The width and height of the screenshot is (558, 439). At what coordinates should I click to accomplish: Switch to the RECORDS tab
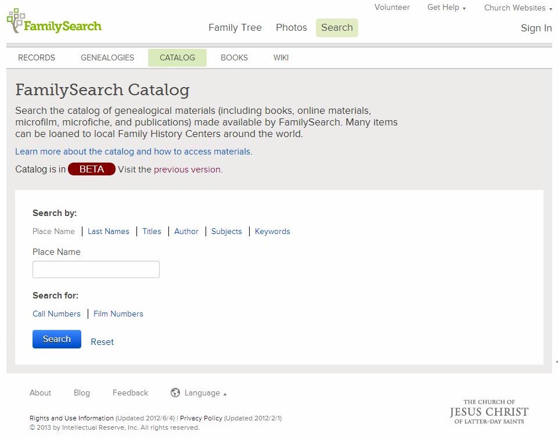coord(36,57)
